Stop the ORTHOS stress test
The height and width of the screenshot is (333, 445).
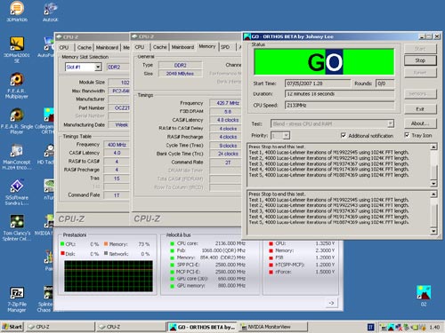point(420,60)
